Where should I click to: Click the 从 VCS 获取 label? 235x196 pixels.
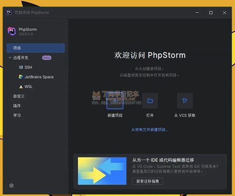point(185,116)
